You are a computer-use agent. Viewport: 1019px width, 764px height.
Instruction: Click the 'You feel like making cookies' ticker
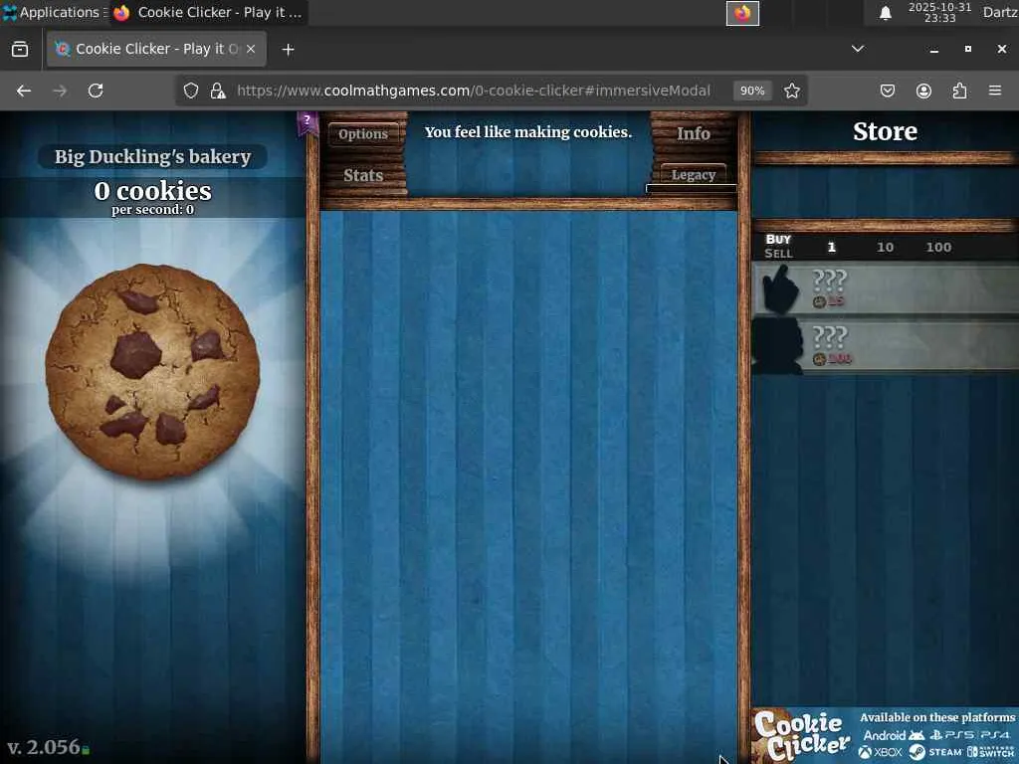(528, 132)
